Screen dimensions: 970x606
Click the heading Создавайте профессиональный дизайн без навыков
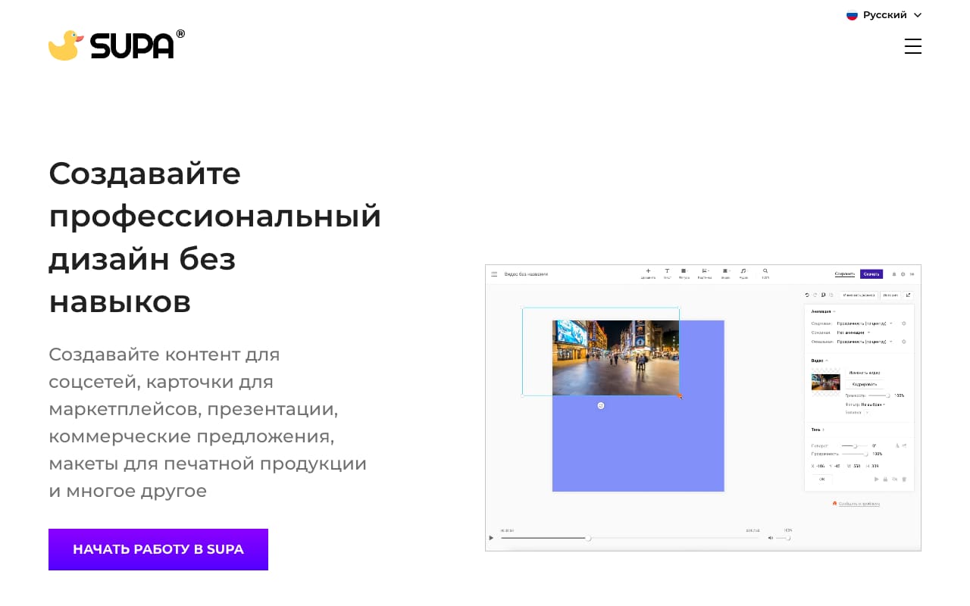(x=215, y=237)
